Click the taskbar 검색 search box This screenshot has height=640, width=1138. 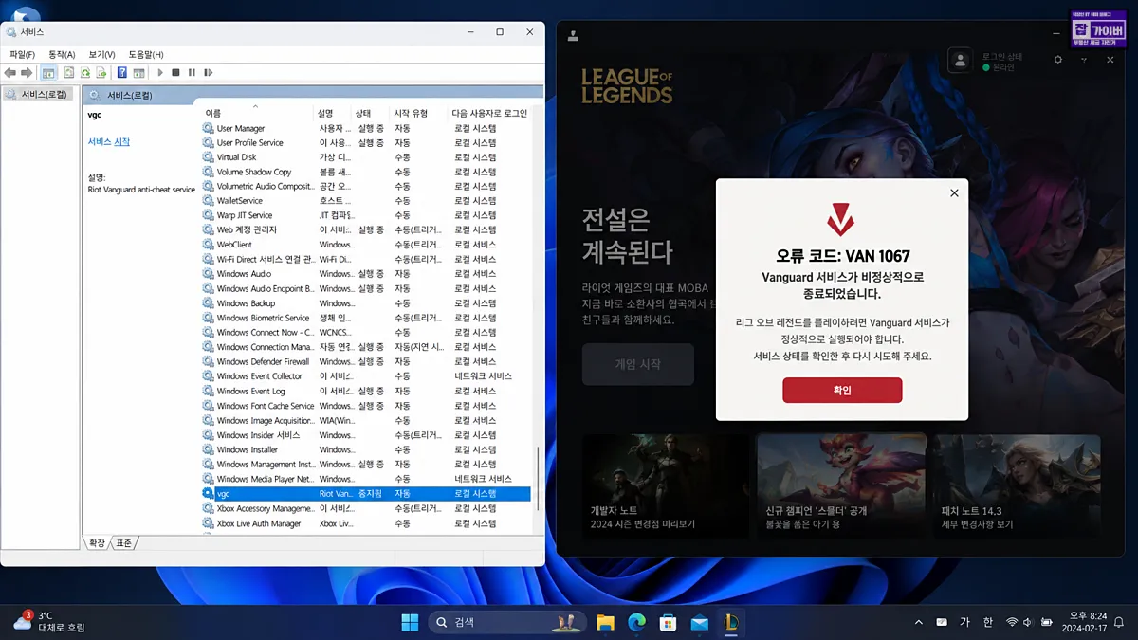(x=506, y=622)
